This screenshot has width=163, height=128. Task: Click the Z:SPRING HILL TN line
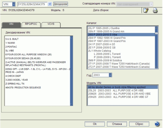point(15,84)
